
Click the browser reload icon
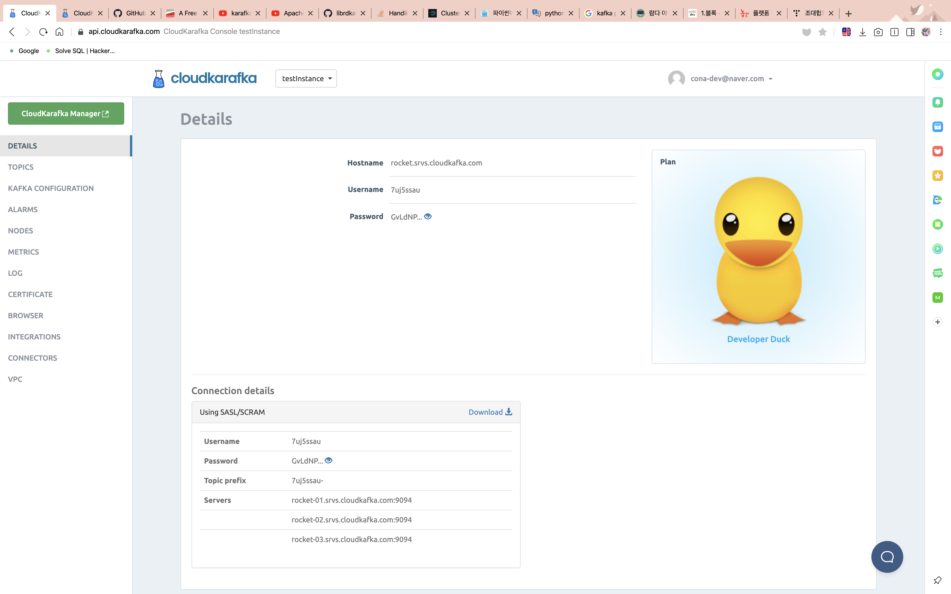click(43, 32)
